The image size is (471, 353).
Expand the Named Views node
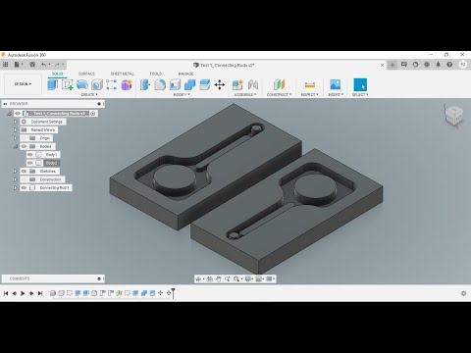(15, 129)
